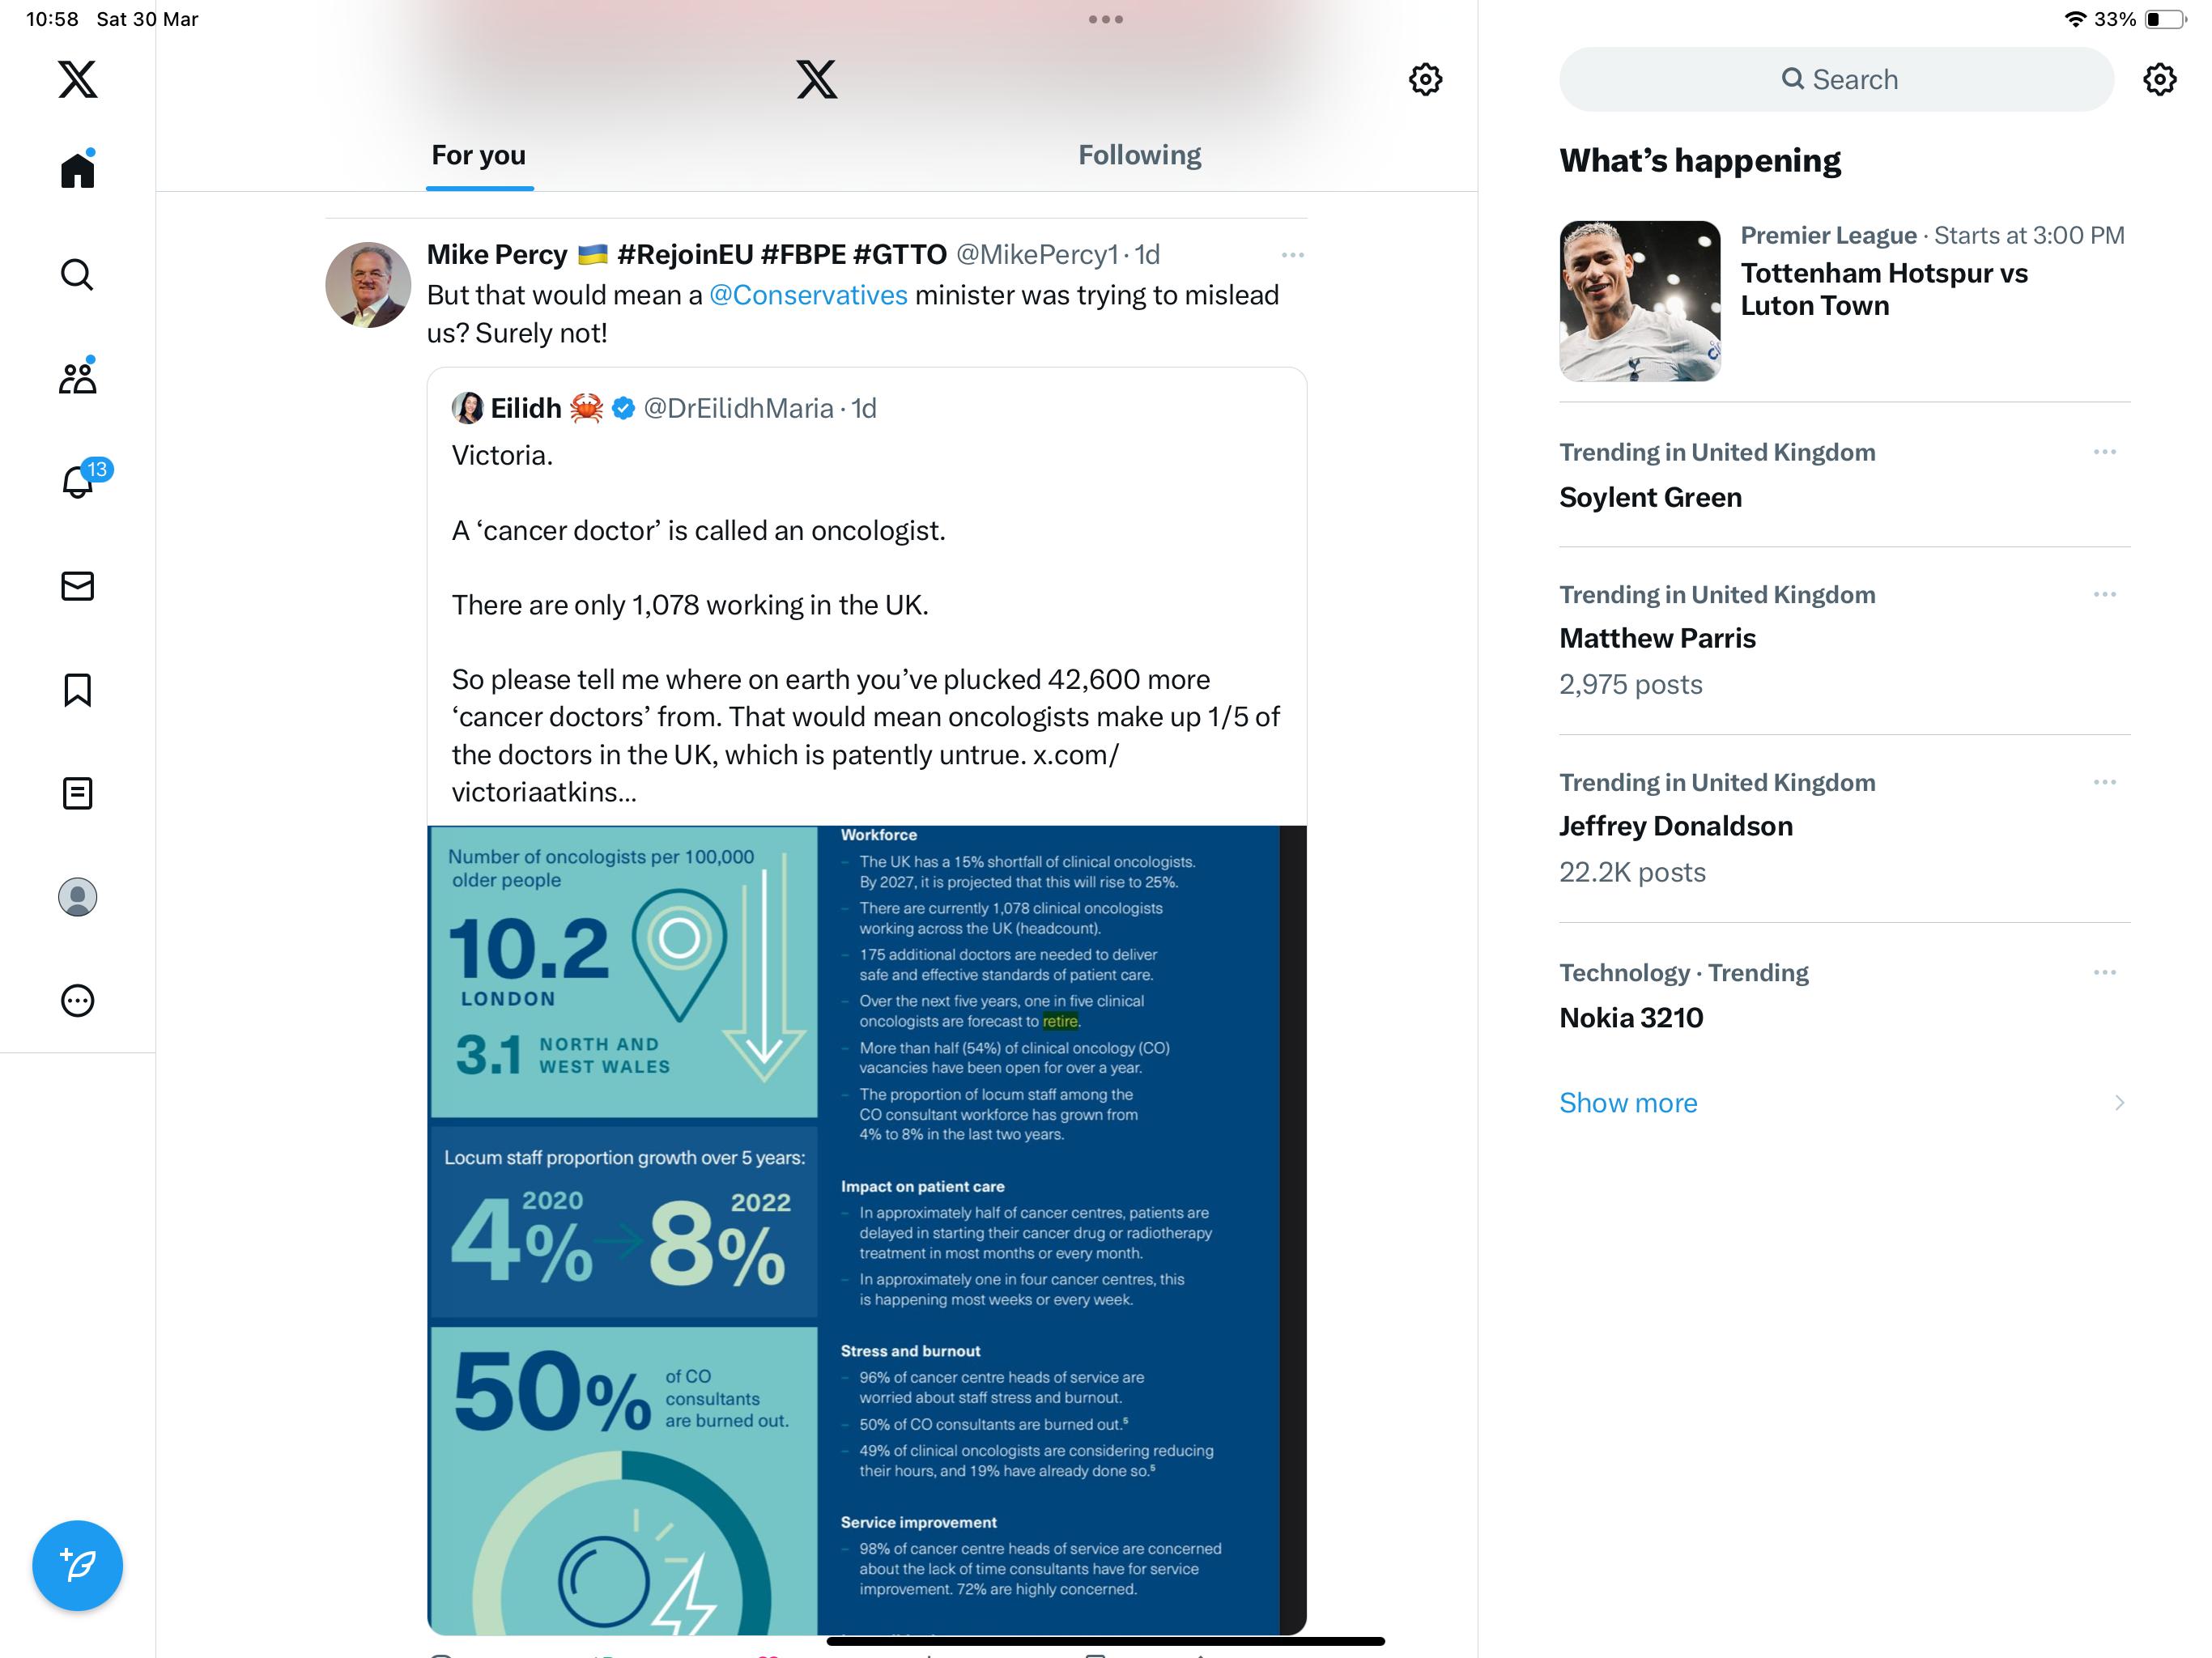Open options for Nokia 3210 trend

[2104, 972]
